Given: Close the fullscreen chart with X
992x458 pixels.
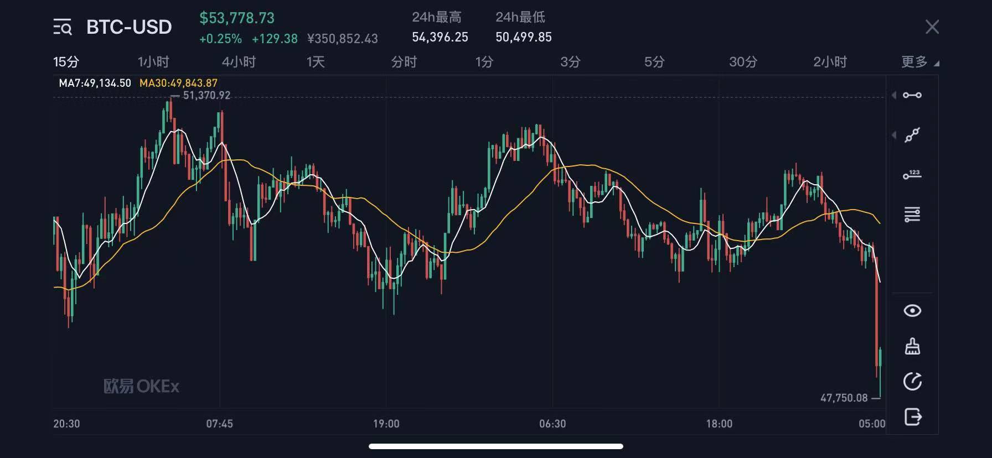Looking at the screenshot, I should point(932,27).
